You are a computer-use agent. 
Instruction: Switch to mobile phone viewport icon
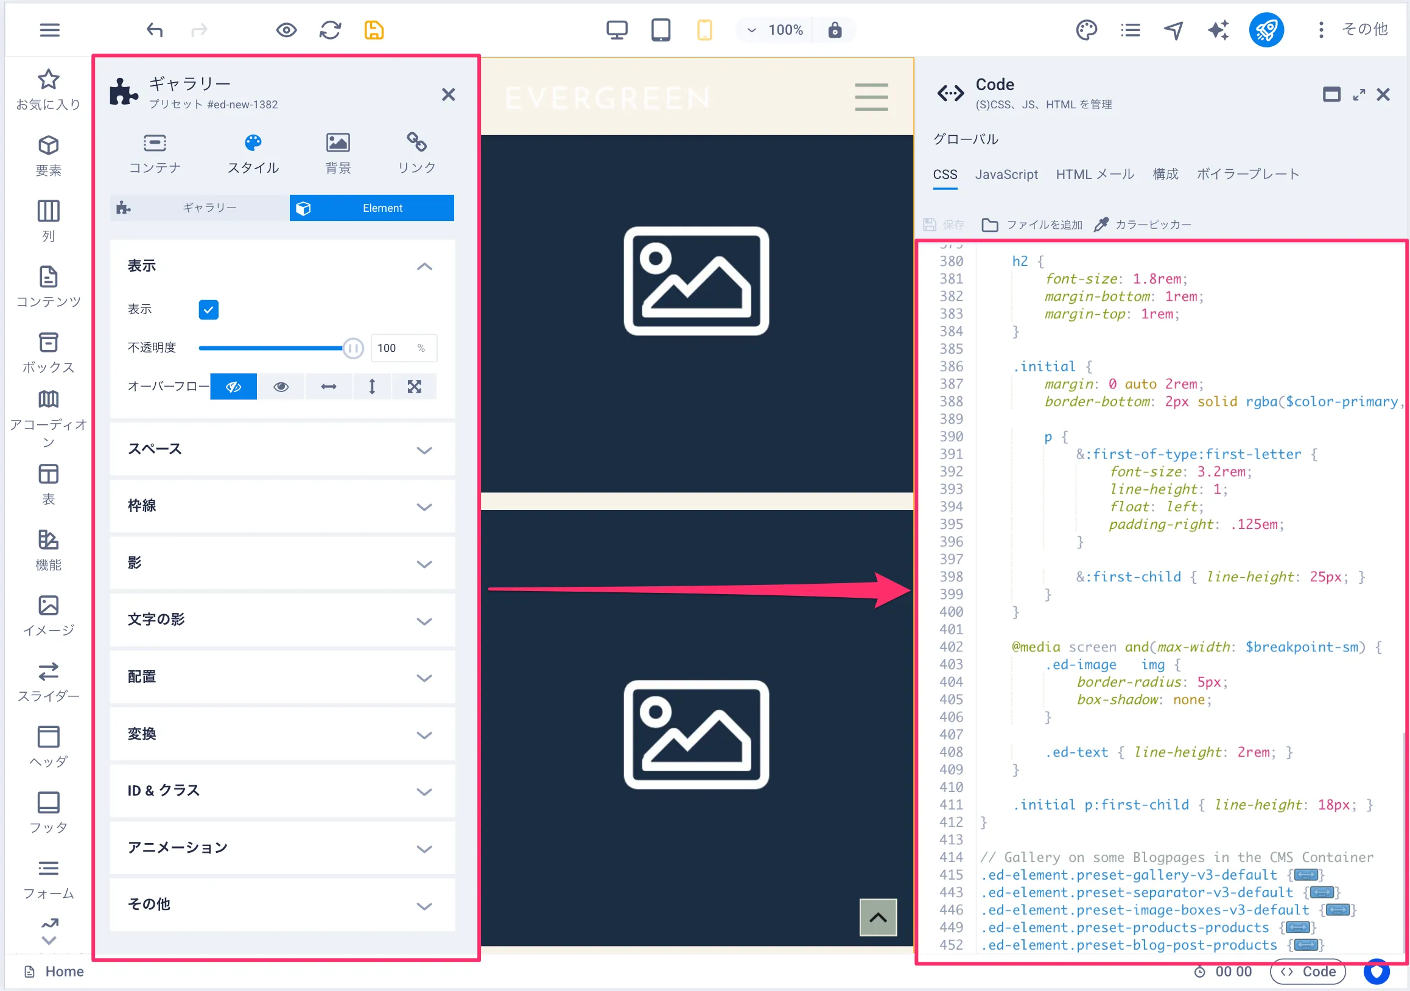(704, 30)
